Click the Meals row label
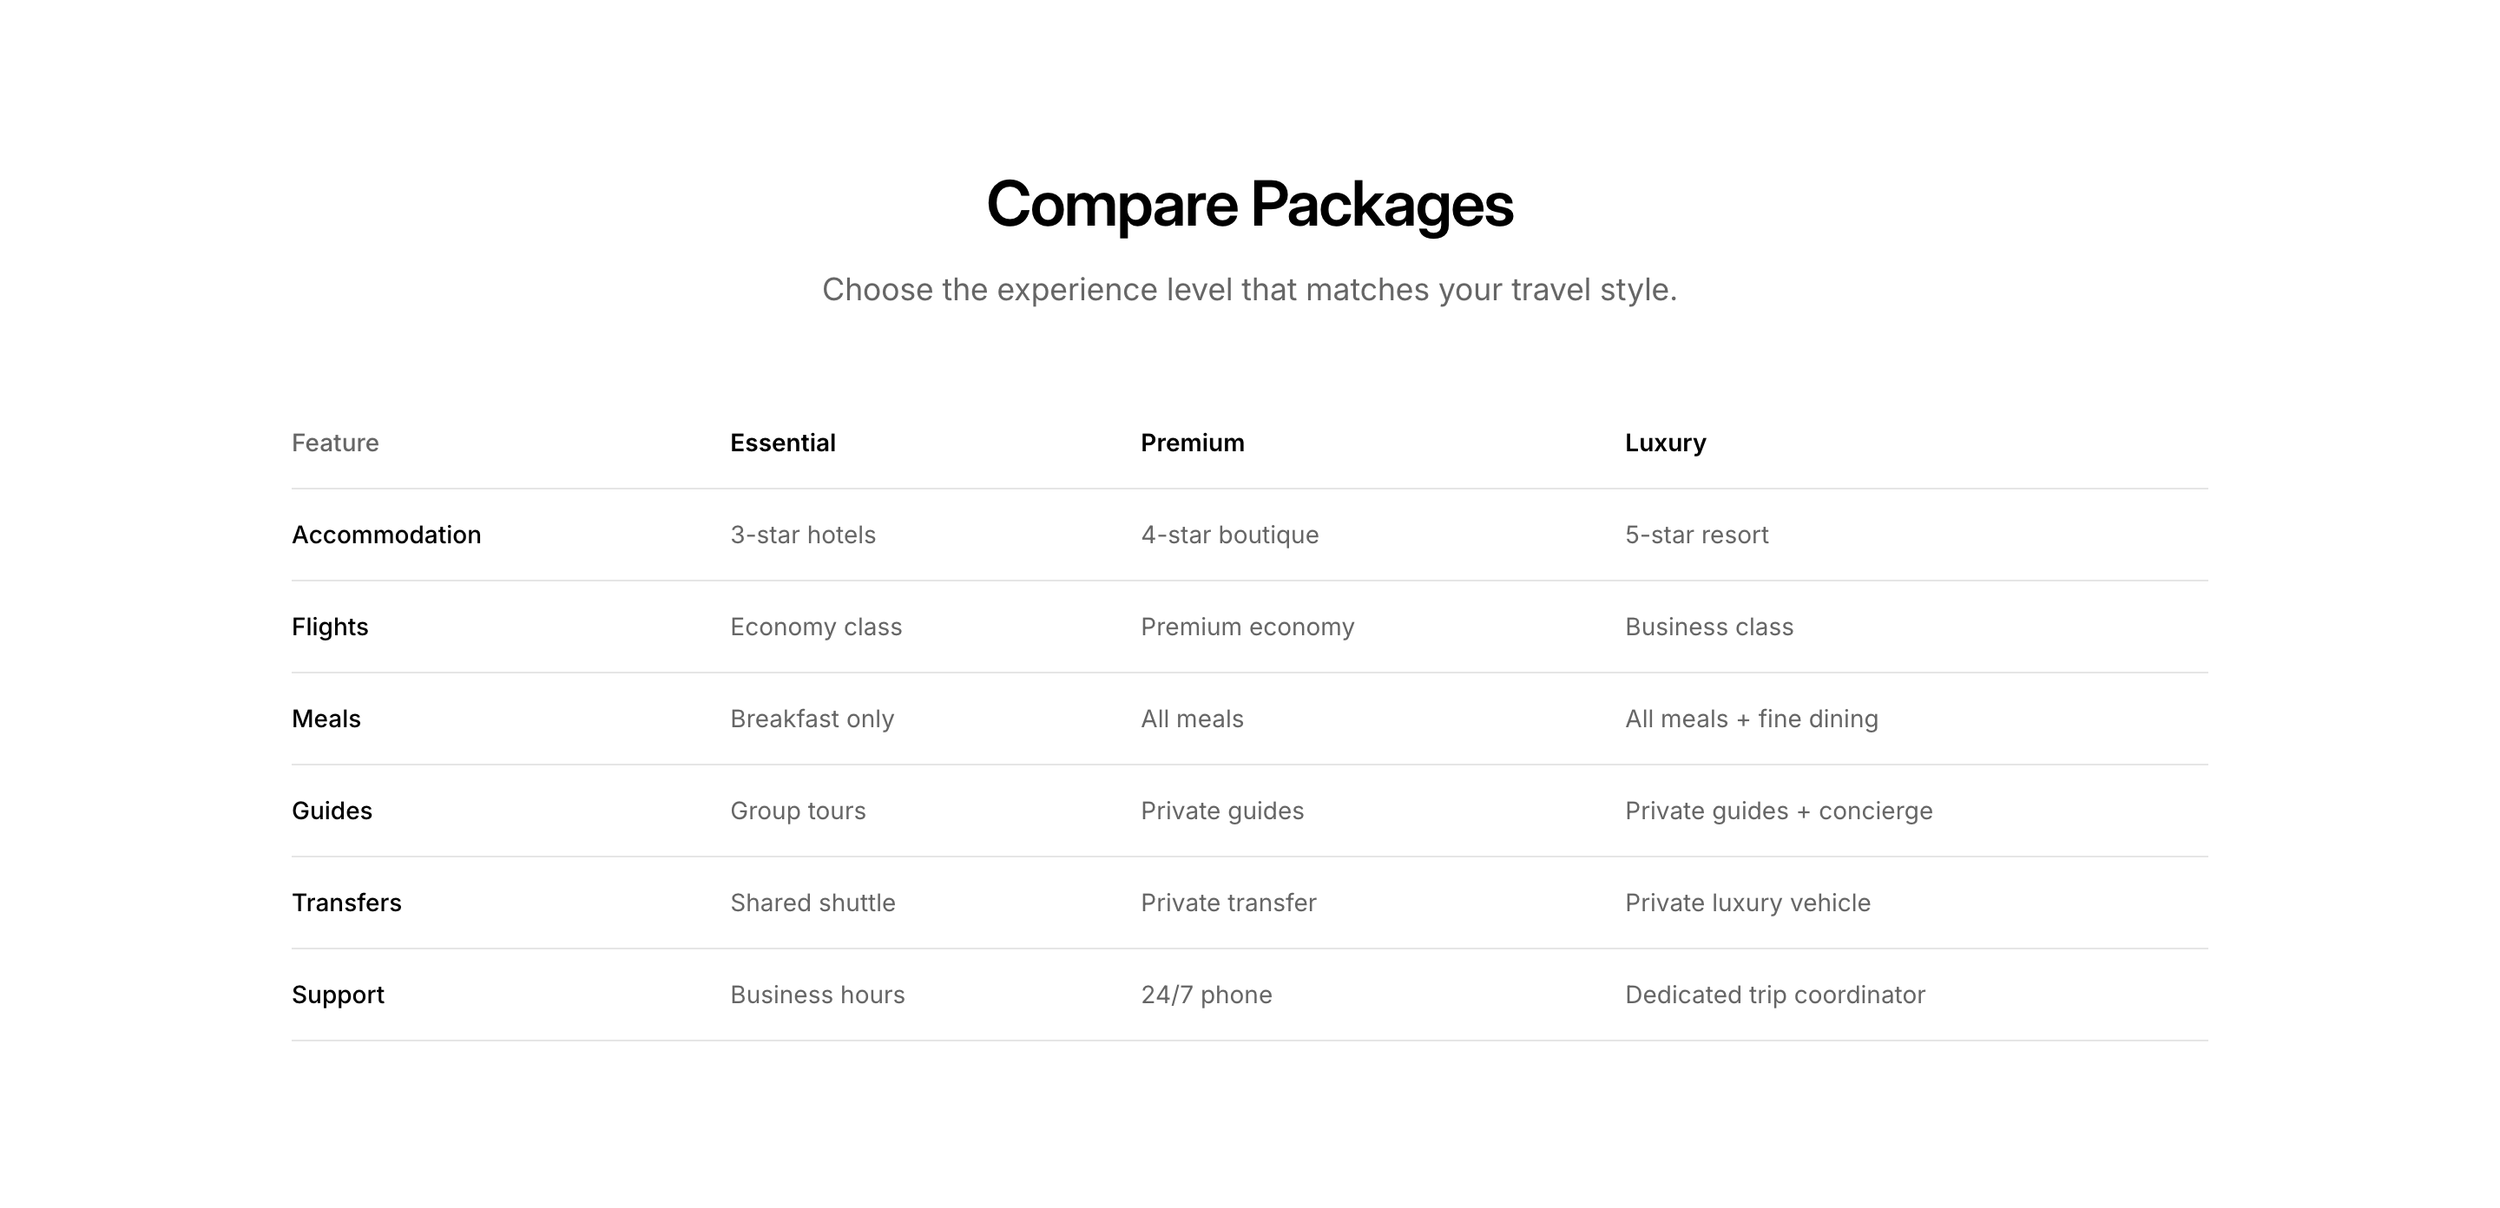Screen dimensions: 2500x1208 pyautogui.click(x=326, y=719)
